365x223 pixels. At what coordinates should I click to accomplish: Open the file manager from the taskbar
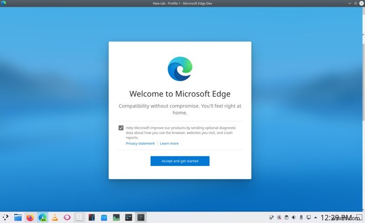(x=18, y=218)
